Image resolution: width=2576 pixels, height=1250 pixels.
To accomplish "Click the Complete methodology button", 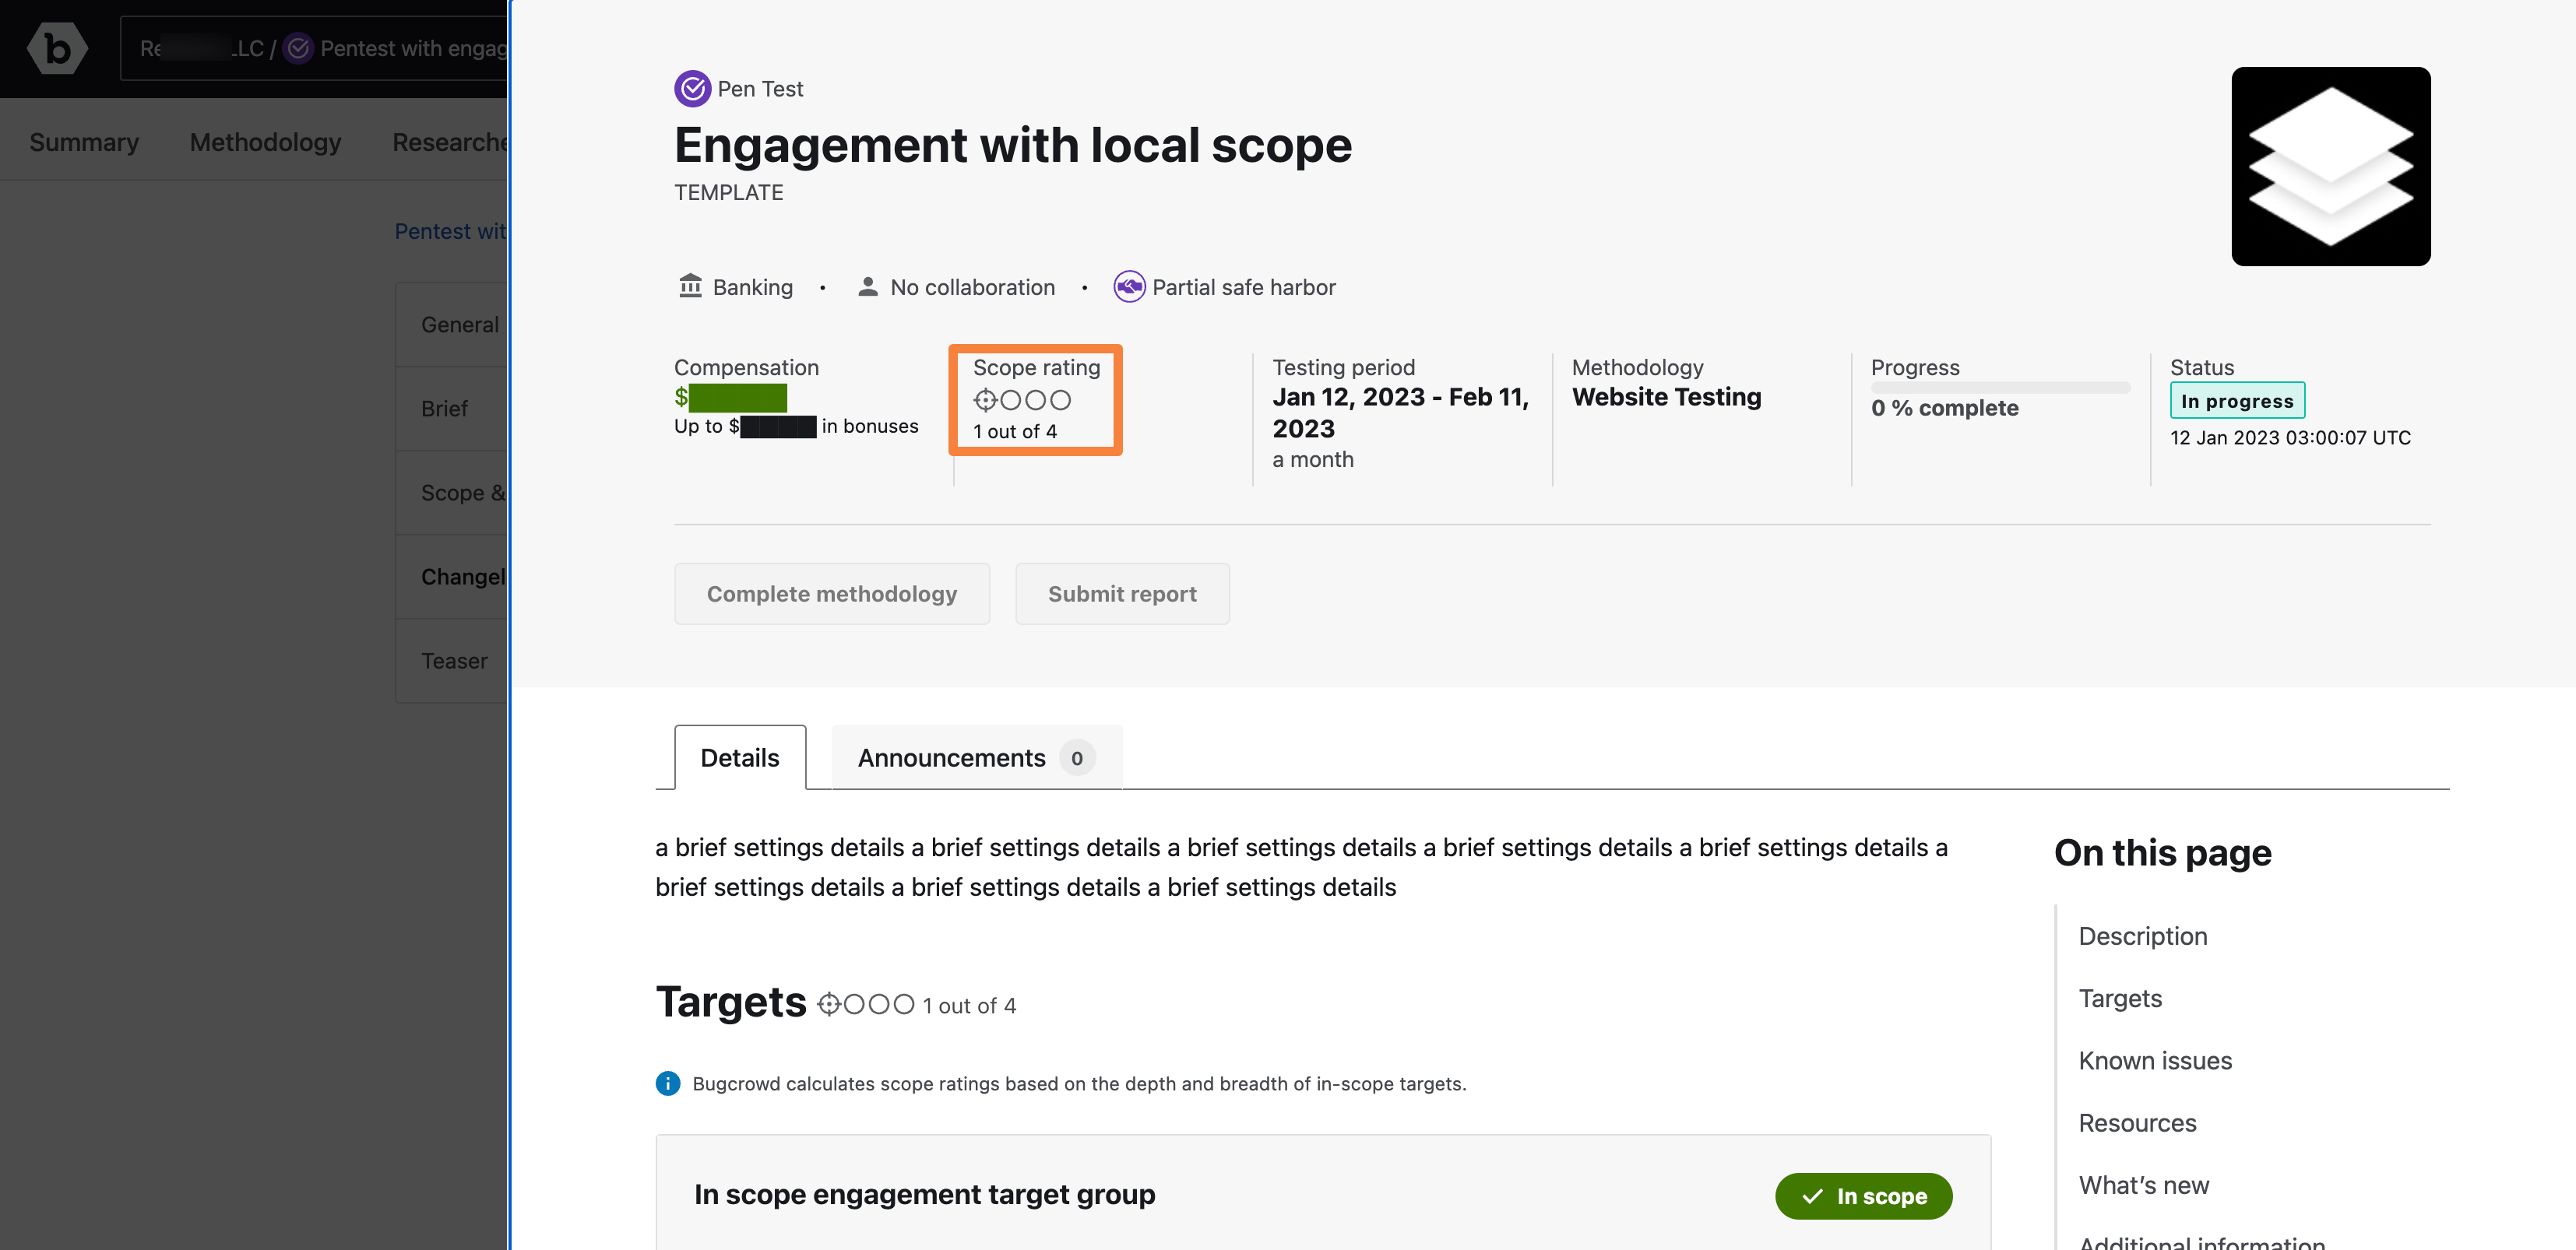I will click(x=832, y=594).
